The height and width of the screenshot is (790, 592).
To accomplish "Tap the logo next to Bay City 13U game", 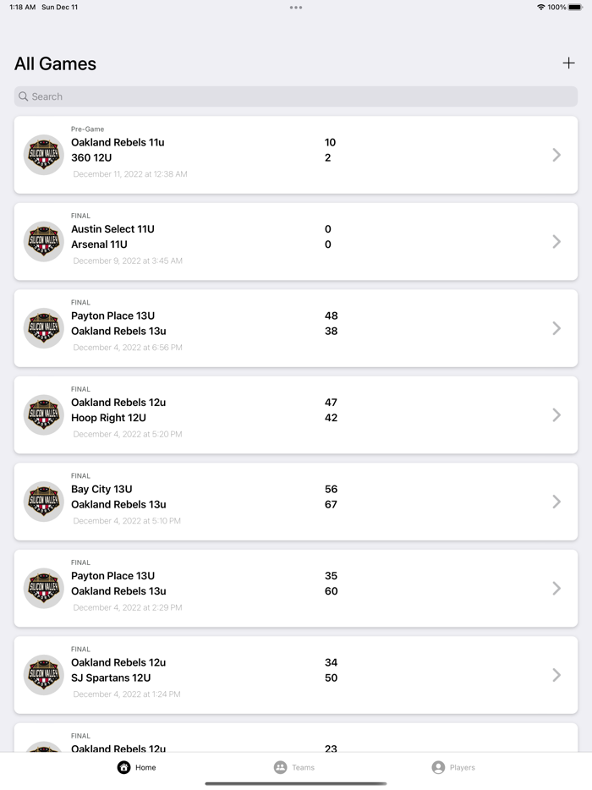I will 43,502.
